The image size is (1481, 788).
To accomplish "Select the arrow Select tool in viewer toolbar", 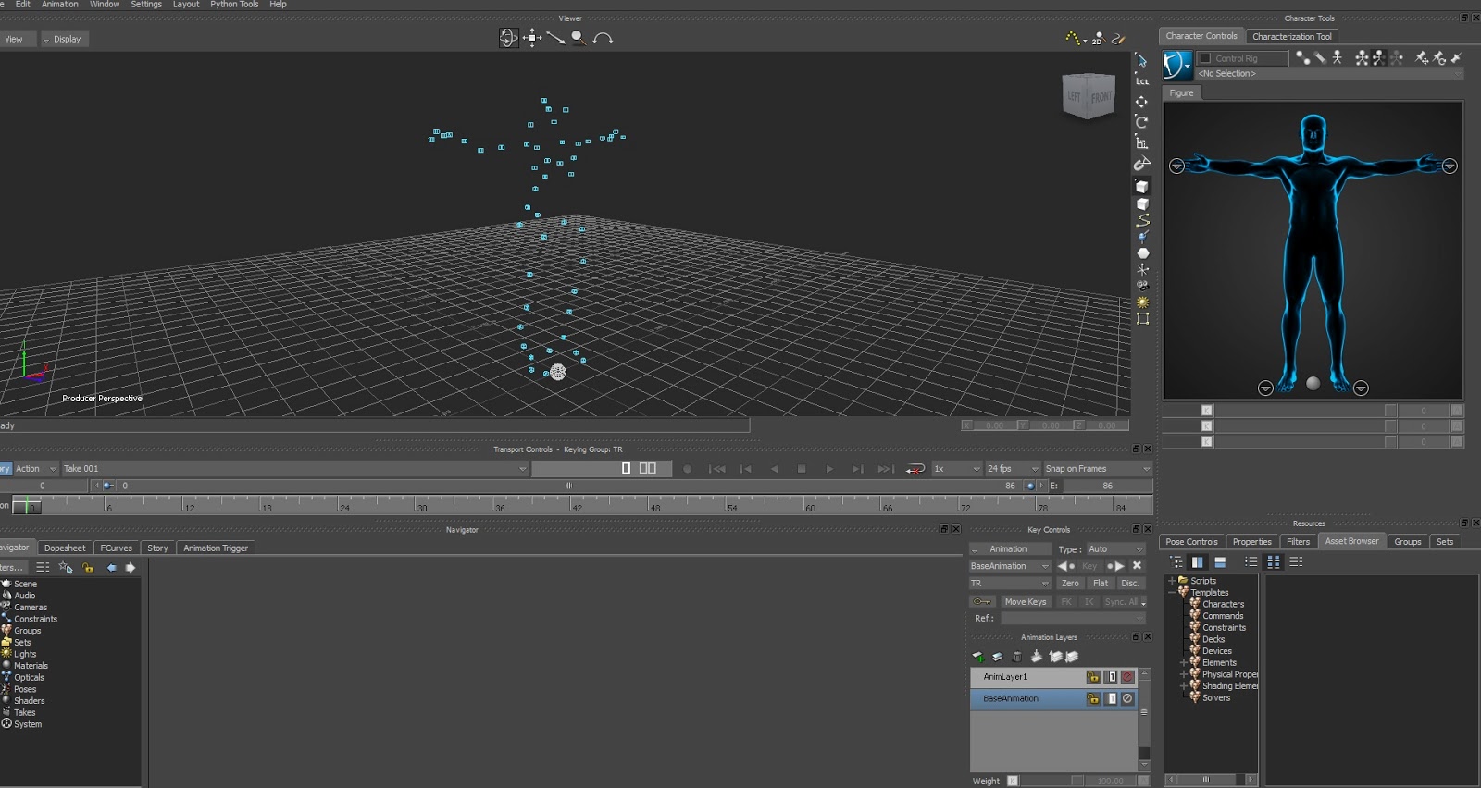I will tap(1142, 61).
